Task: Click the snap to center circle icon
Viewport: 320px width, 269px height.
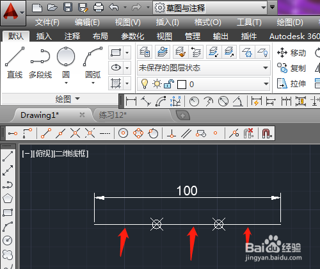Action: 123,133
